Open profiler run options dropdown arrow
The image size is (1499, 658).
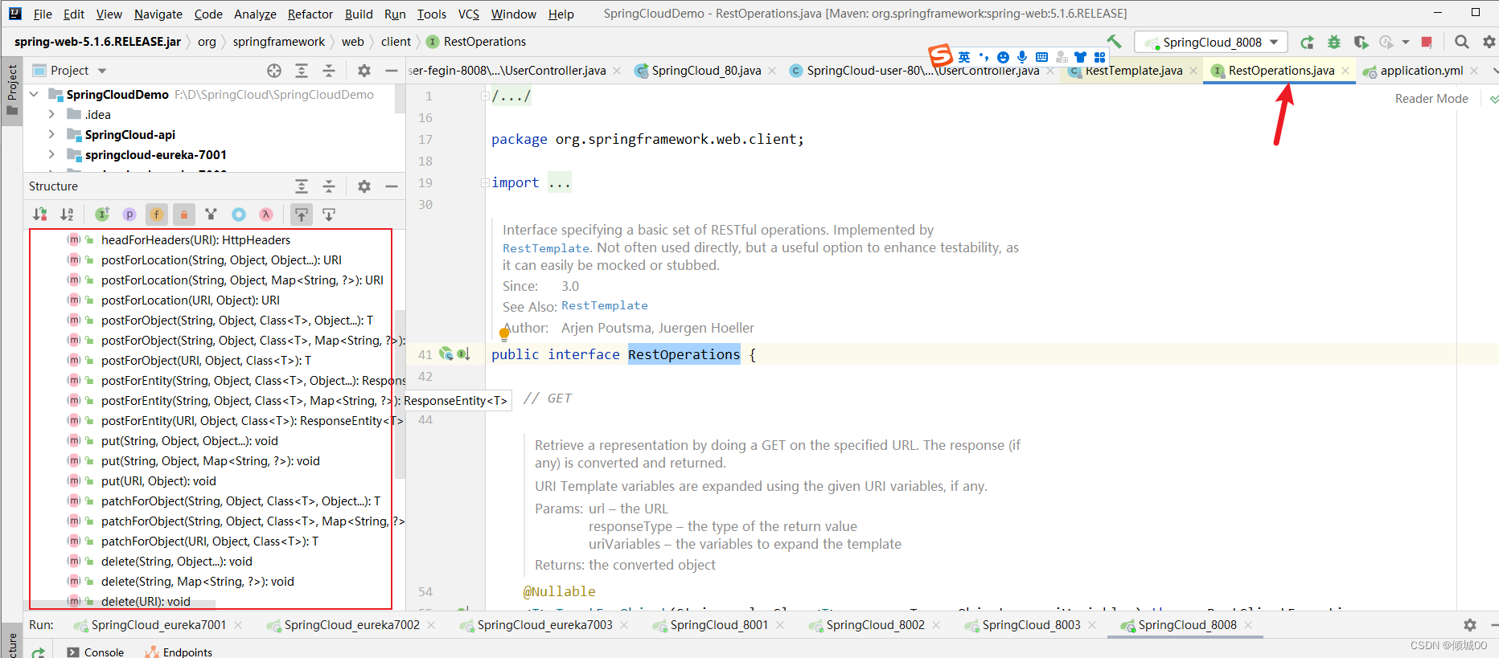(1406, 42)
